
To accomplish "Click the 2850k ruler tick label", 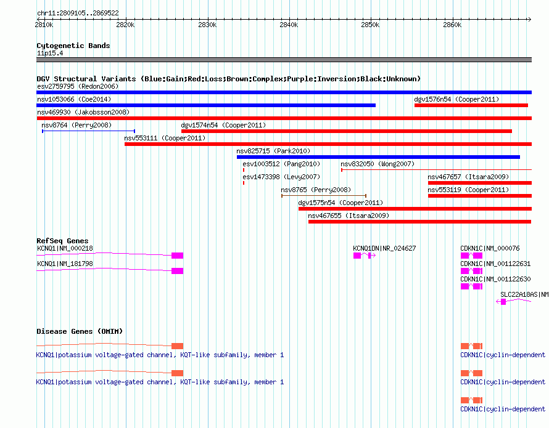I will click(x=370, y=25).
